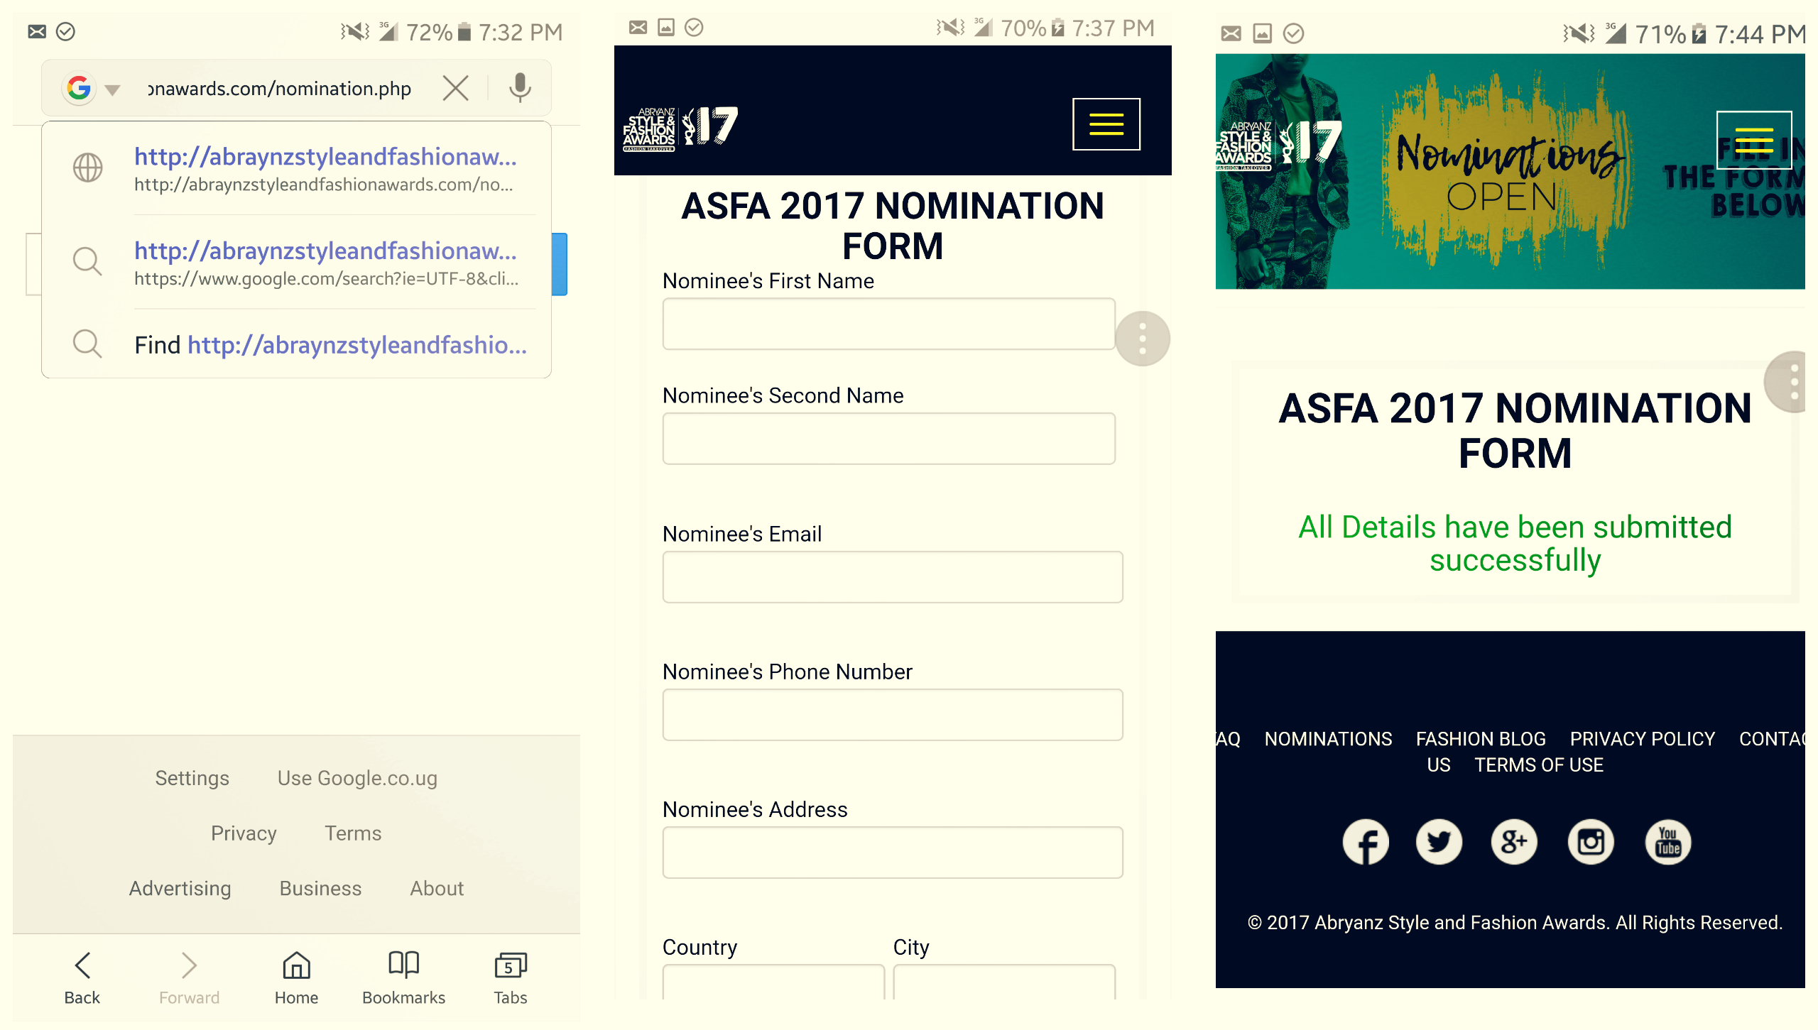Tap Abryanz Style & Fashion Awards logo on dark header
The height and width of the screenshot is (1030, 1818).
click(680, 128)
